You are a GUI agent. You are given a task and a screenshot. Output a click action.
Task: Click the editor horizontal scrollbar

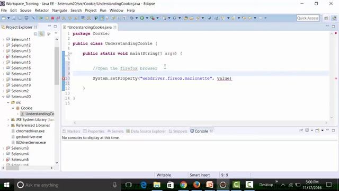coord(200,123)
